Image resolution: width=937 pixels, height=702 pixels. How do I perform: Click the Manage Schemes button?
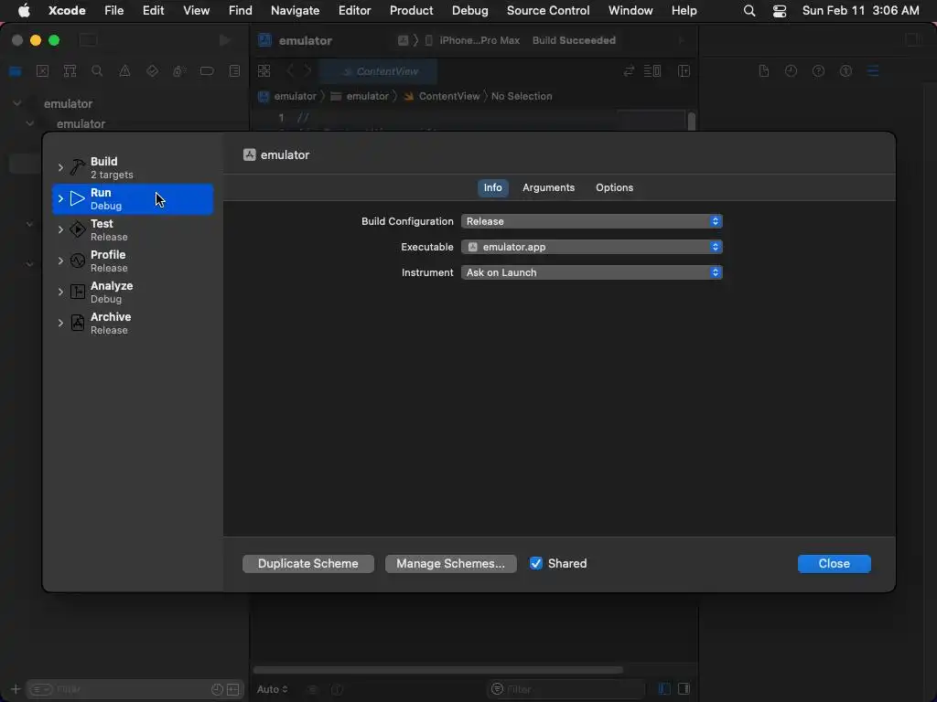[450, 564]
